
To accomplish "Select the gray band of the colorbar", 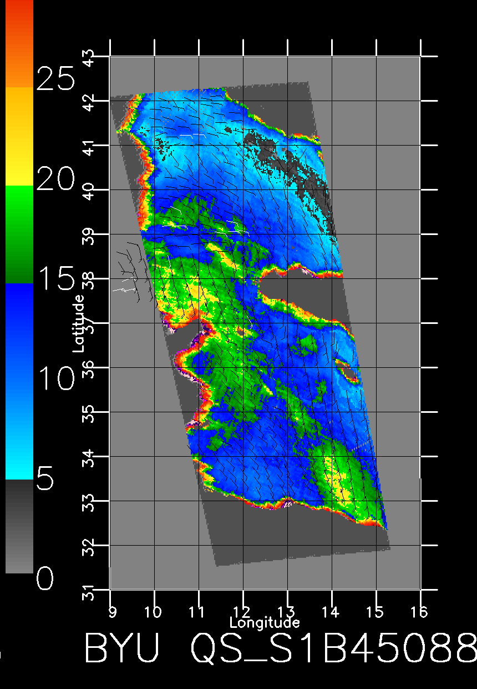I will (19, 526).
